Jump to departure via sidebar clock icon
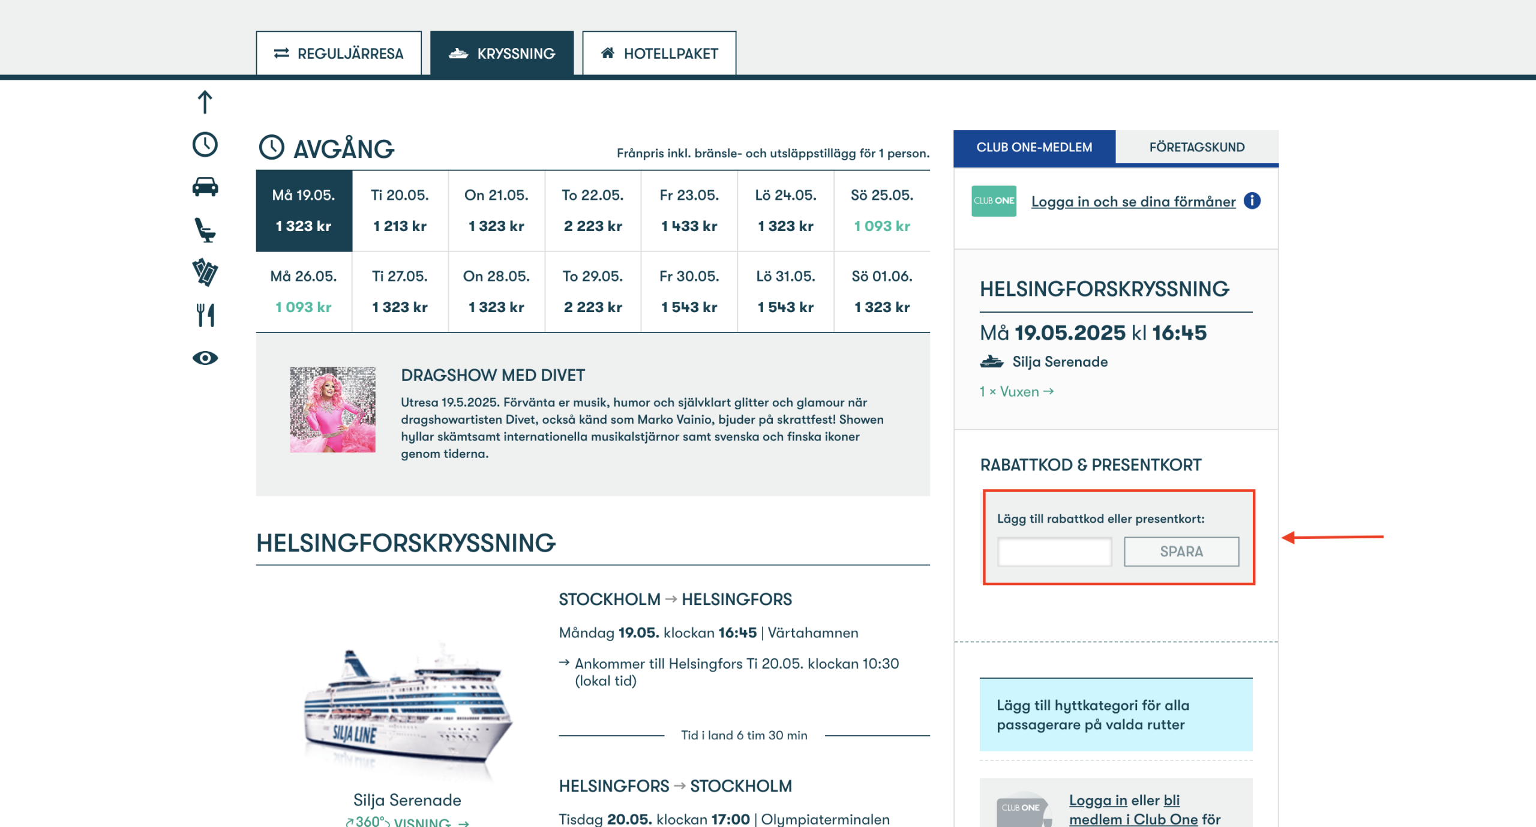This screenshot has height=827, width=1536. pyautogui.click(x=205, y=145)
